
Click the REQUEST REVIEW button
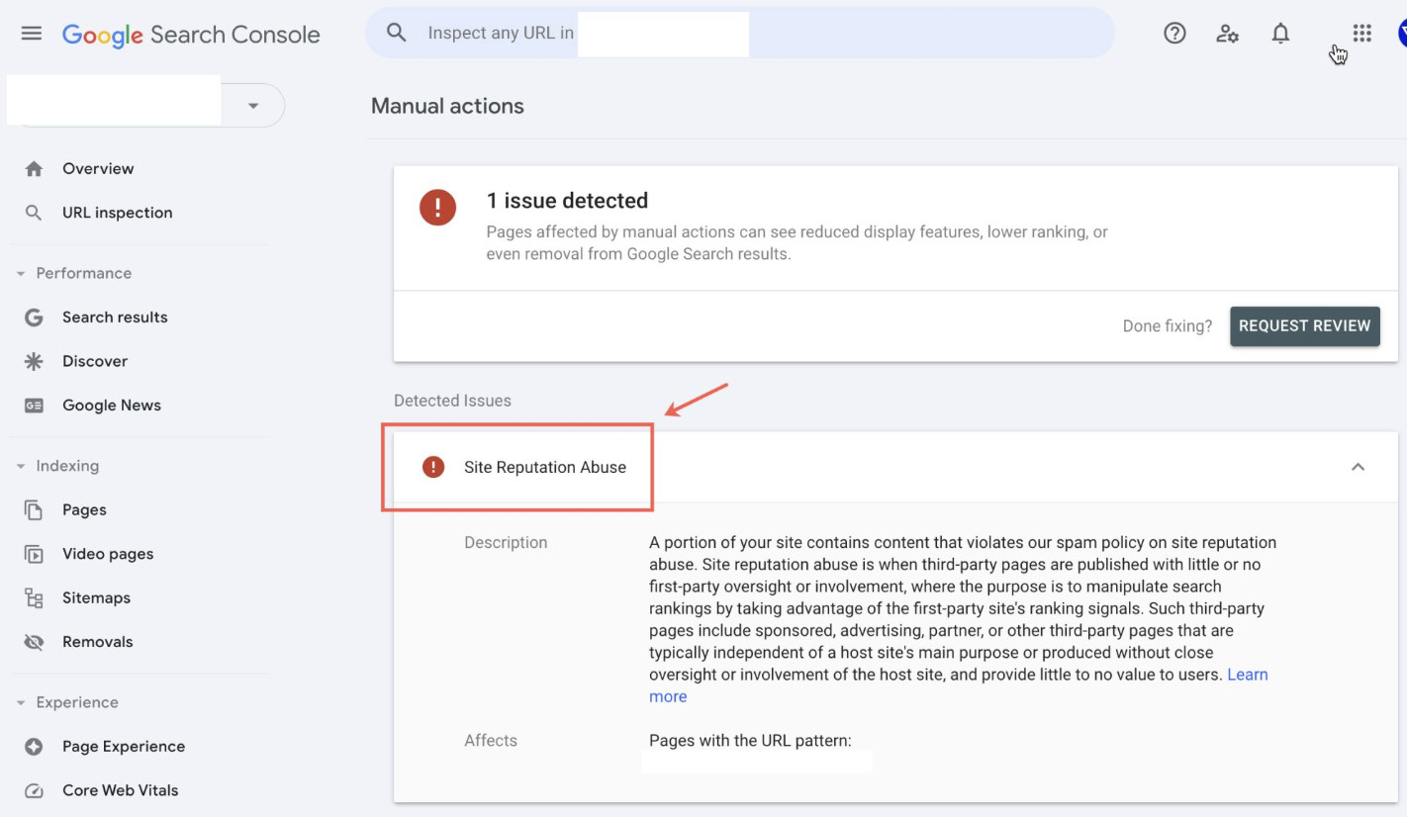[1304, 325]
